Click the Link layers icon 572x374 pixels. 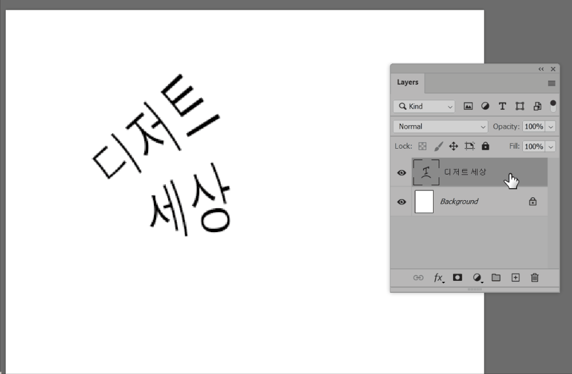[x=419, y=278]
